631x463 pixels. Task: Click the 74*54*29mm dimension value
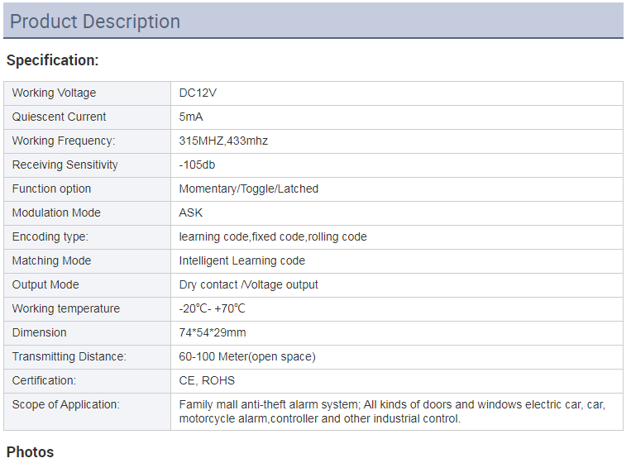212,332
